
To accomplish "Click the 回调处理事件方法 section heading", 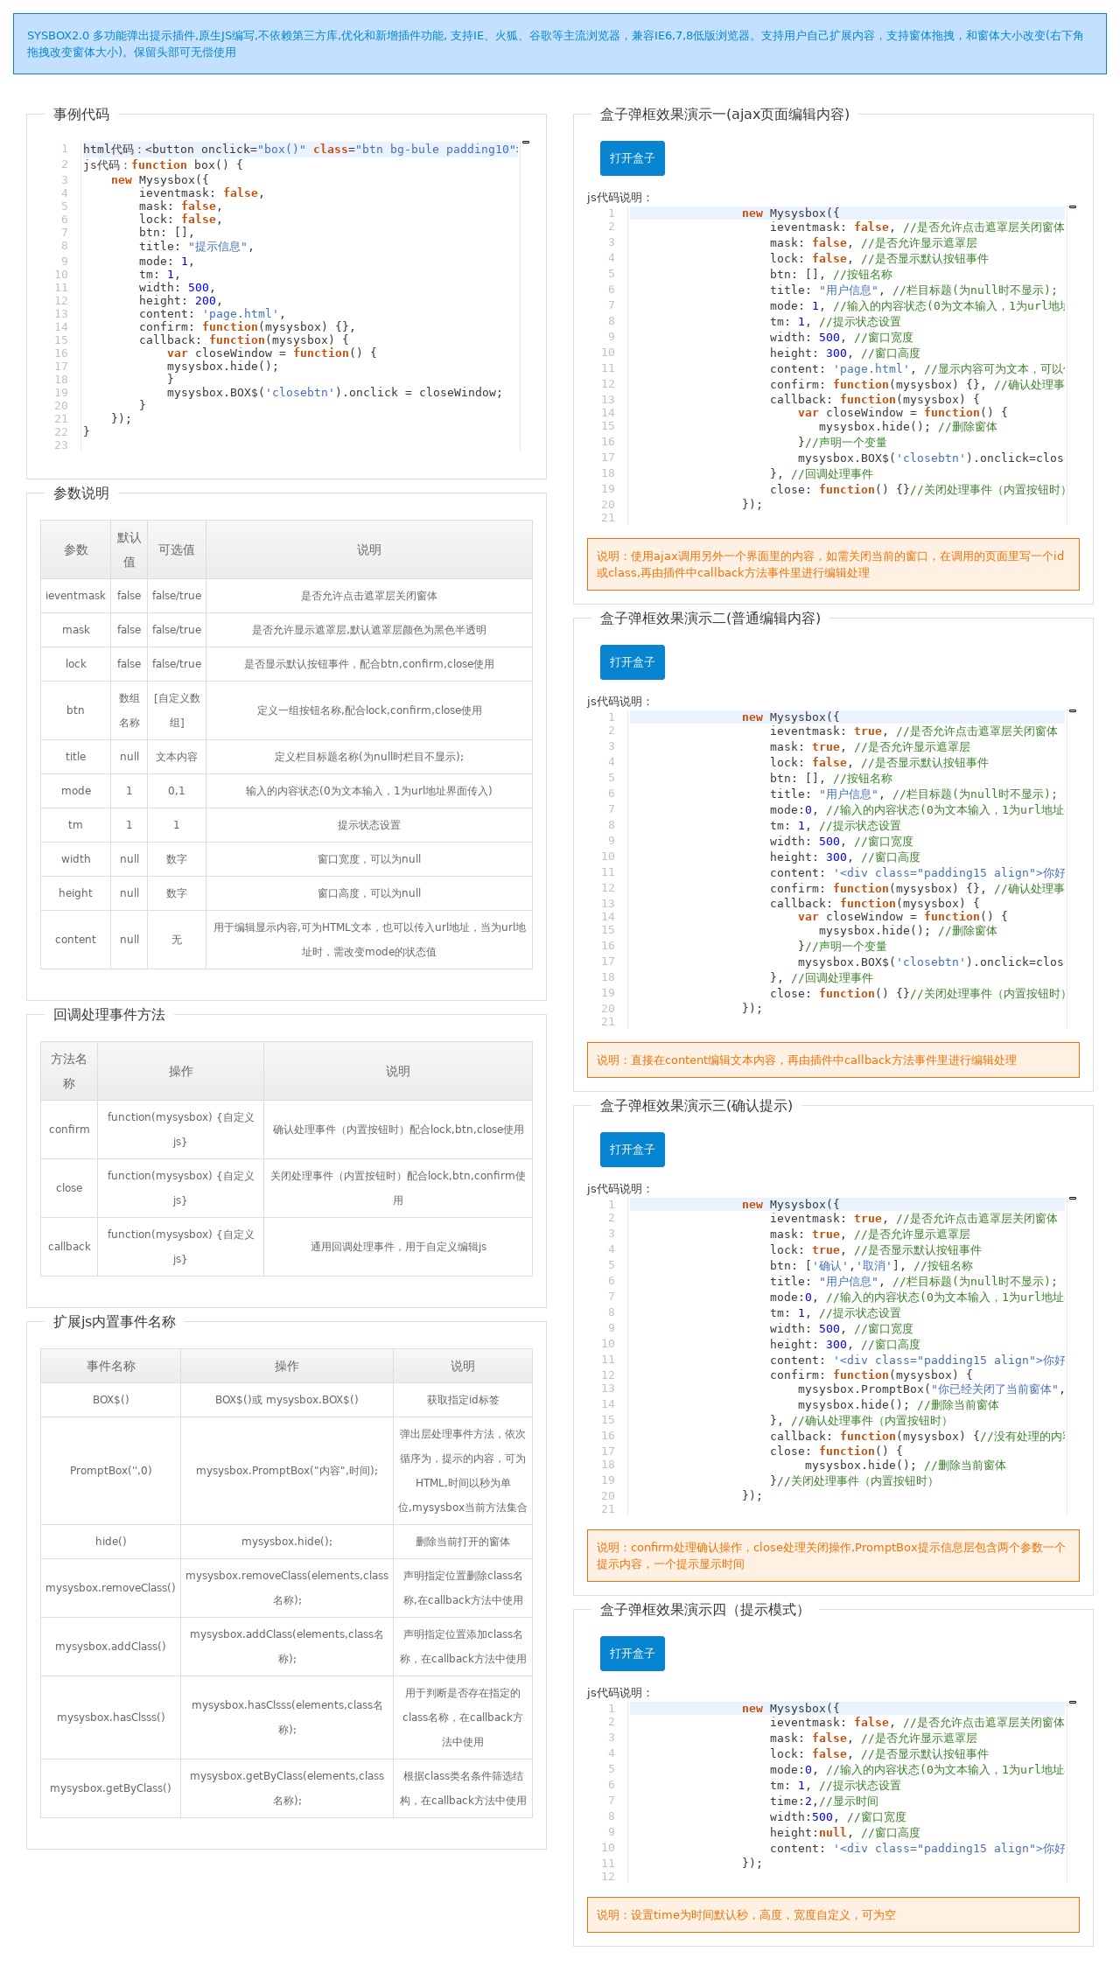I will (x=109, y=1015).
